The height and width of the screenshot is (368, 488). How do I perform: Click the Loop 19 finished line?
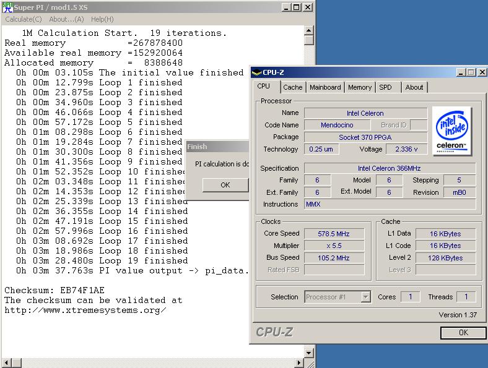point(102,260)
